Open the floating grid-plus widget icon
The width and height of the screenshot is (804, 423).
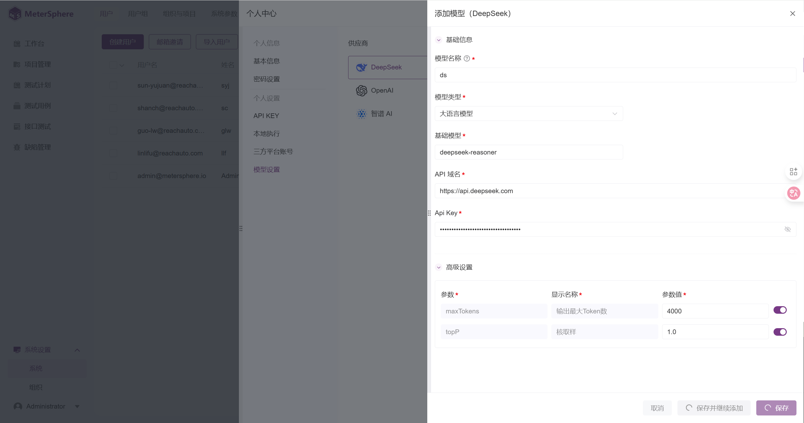point(793,171)
